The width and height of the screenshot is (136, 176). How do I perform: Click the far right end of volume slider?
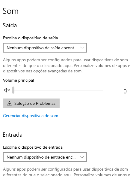(x=102, y=90)
